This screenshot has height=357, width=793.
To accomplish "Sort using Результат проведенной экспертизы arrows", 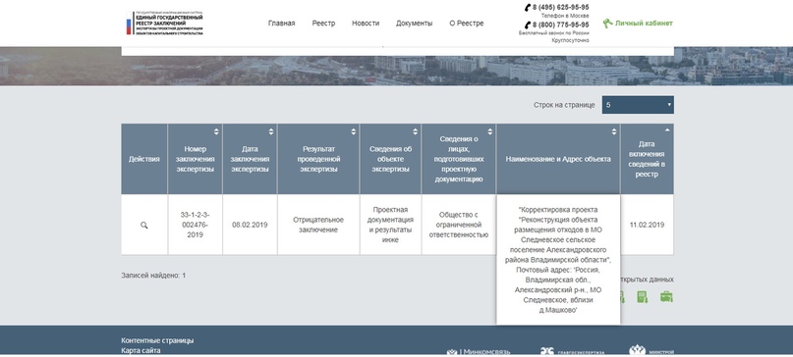I will point(354,131).
